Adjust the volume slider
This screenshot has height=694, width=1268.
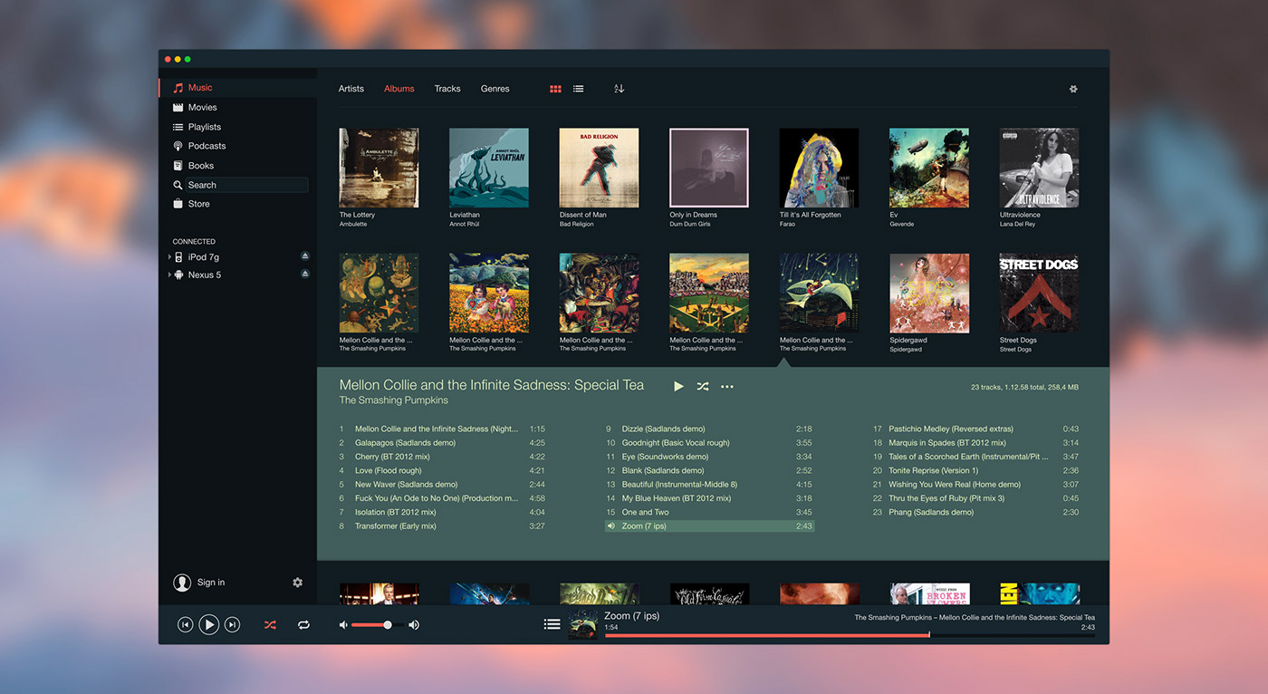pyautogui.click(x=378, y=625)
